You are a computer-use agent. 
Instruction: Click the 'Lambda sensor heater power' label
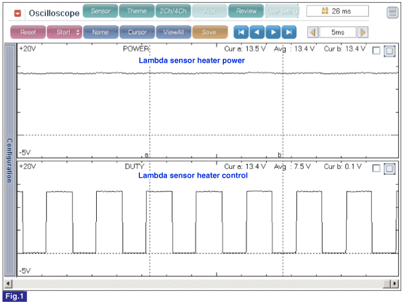click(x=192, y=60)
